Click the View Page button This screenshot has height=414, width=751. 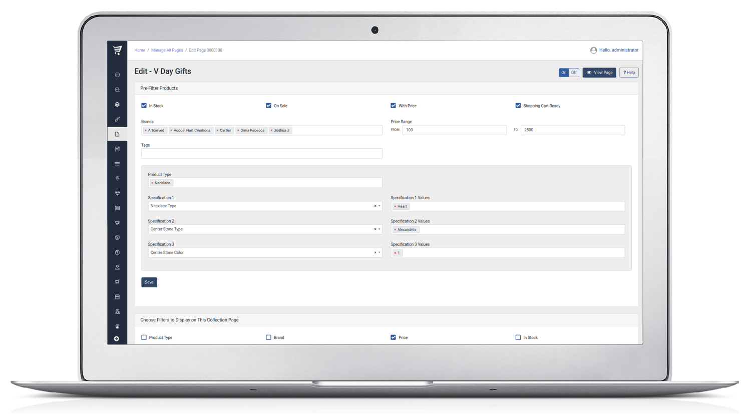coord(599,73)
